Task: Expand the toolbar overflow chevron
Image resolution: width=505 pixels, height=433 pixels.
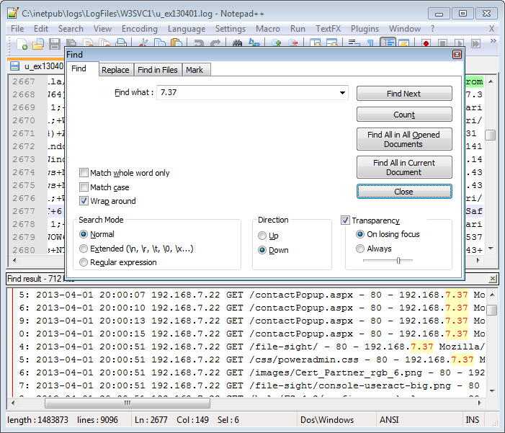Action: 493,40
